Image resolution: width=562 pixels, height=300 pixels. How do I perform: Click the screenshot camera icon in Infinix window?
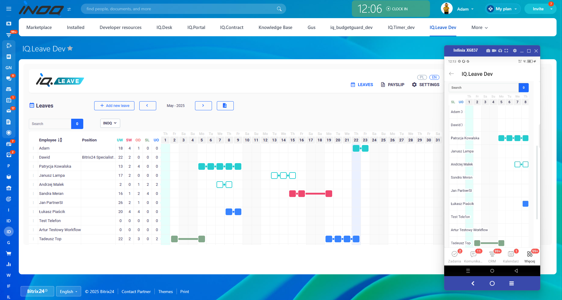click(x=488, y=51)
